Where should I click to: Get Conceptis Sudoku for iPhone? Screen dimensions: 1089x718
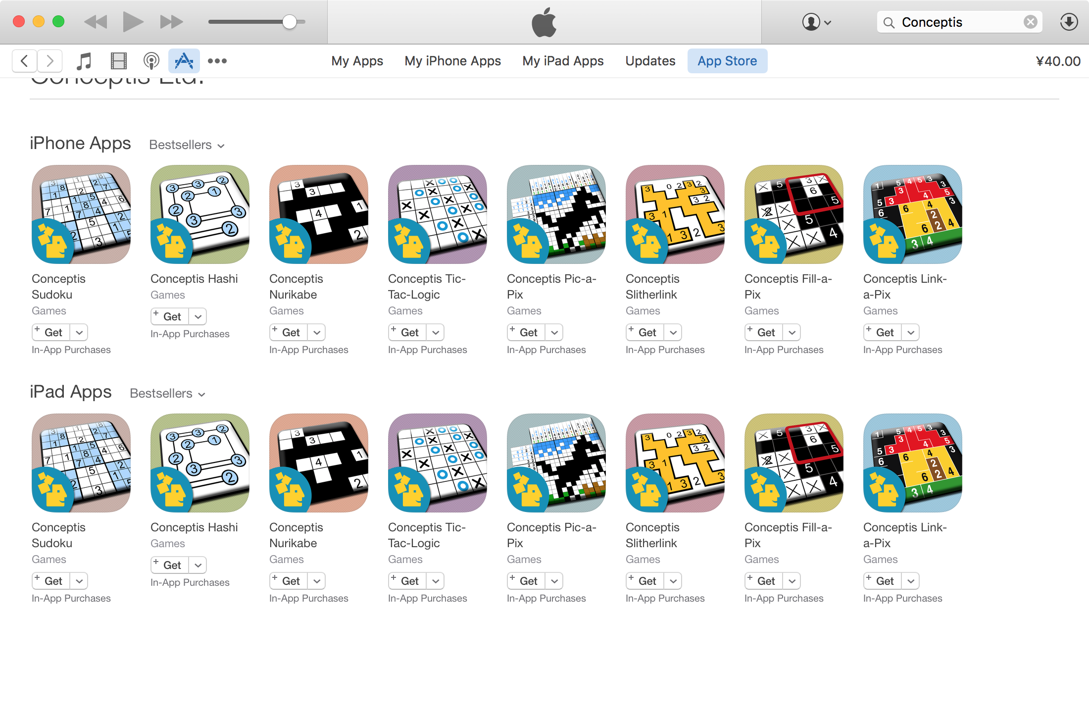(51, 332)
